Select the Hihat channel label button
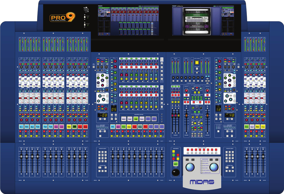 pos(32,126)
